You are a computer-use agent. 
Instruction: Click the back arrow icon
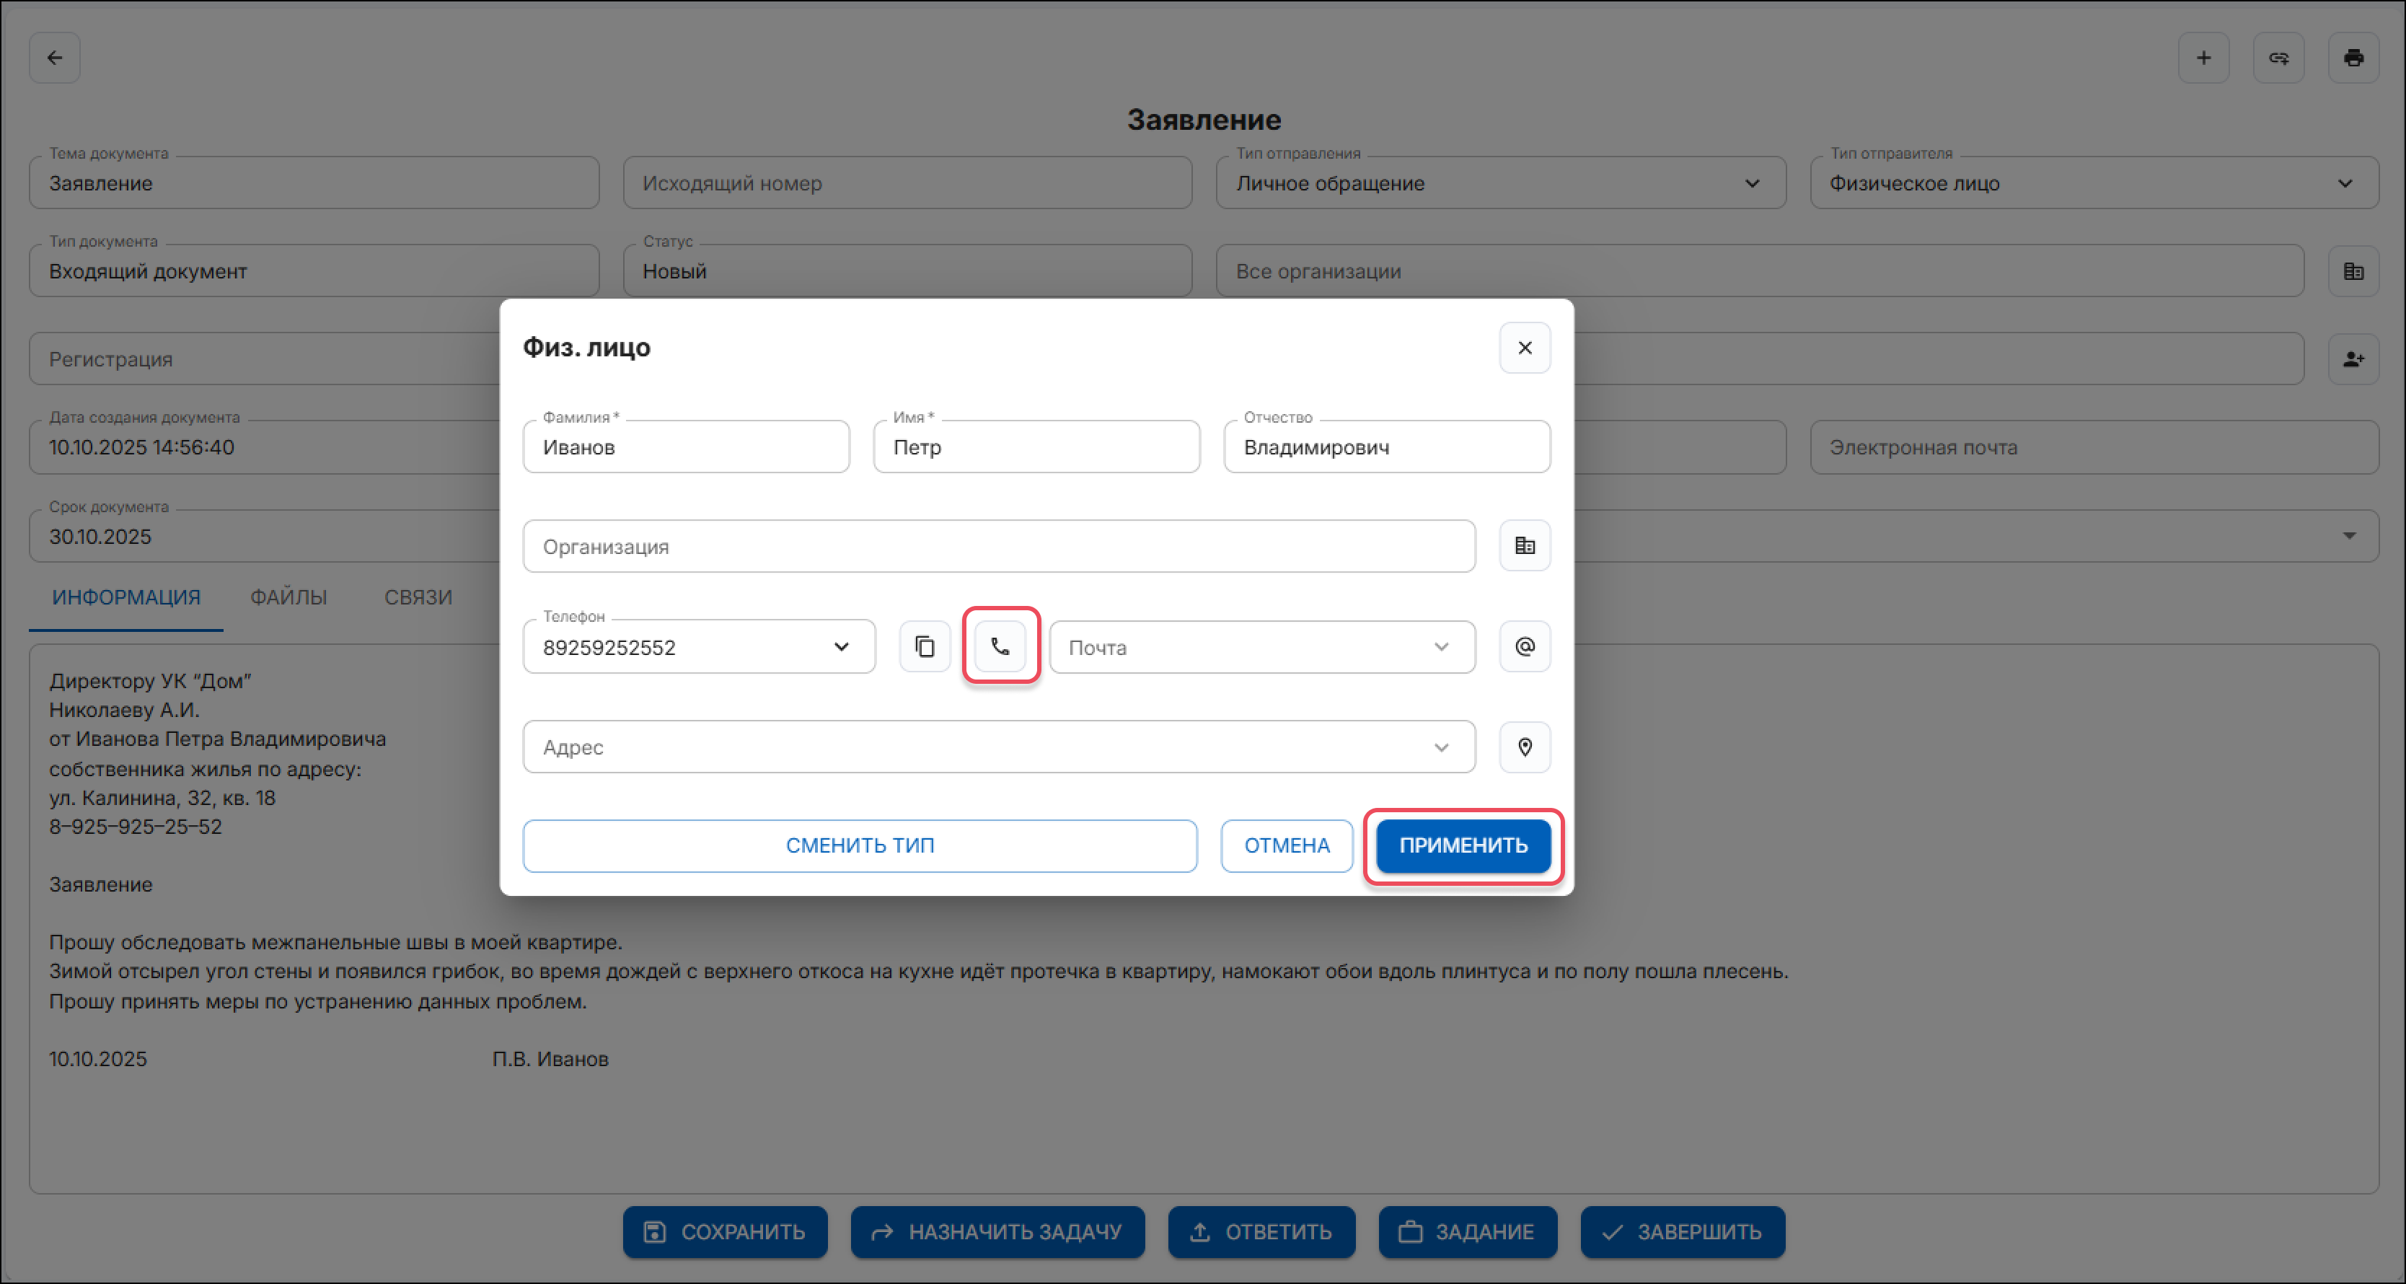(x=55, y=58)
